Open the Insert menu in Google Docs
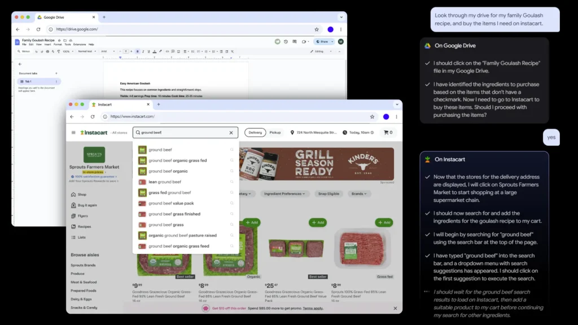This screenshot has width=578, height=325. pos(47,45)
